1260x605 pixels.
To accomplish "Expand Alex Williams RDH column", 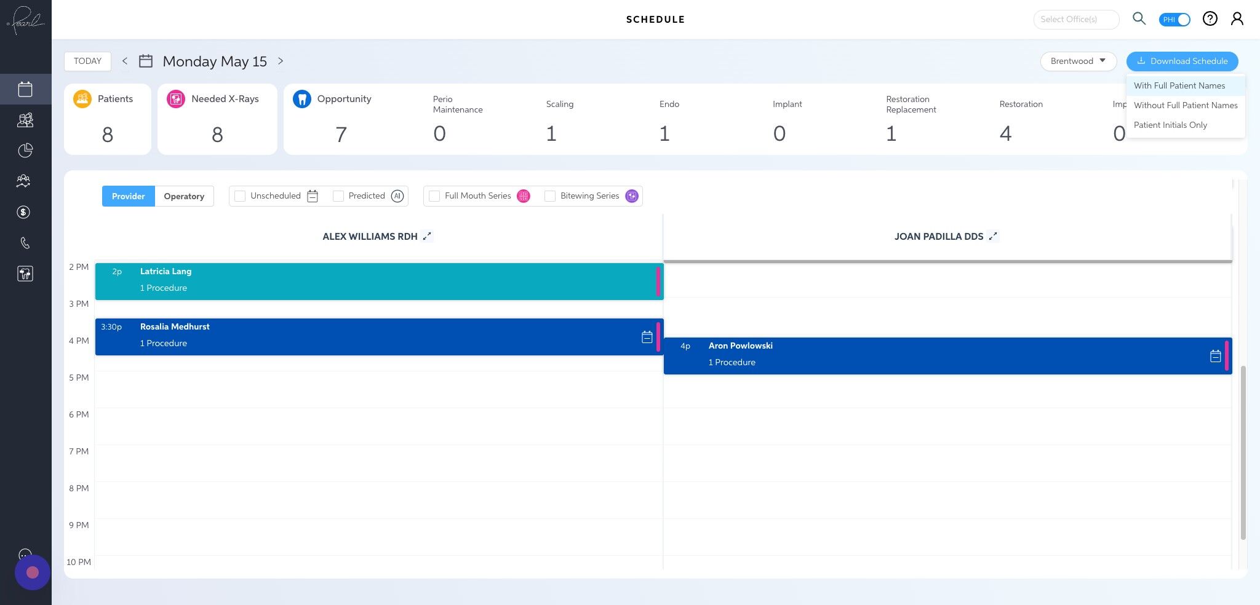I will point(427,236).
